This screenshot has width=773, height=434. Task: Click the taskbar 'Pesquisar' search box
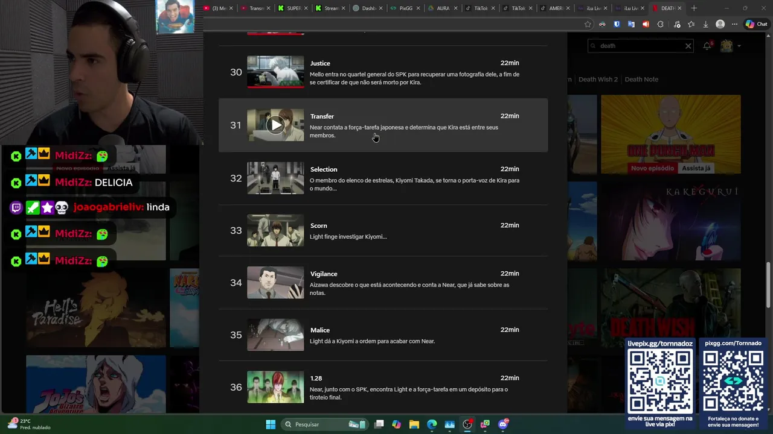tap(324, 424)
